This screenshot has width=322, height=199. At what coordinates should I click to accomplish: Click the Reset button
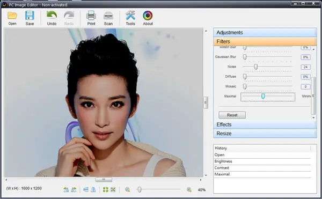(x=232, y=115)
